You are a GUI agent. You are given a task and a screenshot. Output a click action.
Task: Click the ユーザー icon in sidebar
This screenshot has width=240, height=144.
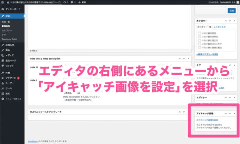[x=3, y=83]
